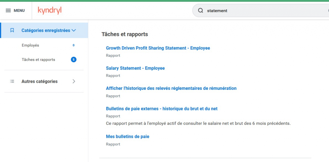Image resolution: width=329 pixels, height=162 pixels.
Task: Open Afficher l'historique des relevés réglementaires link
Action: 171,88
